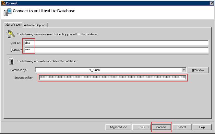
Task: Click the 'Password:' label
Action: (x=17, y=50)
